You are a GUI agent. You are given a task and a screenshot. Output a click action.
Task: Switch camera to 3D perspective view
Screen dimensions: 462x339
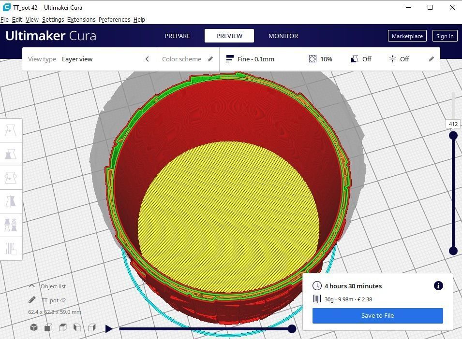point(34,327)
